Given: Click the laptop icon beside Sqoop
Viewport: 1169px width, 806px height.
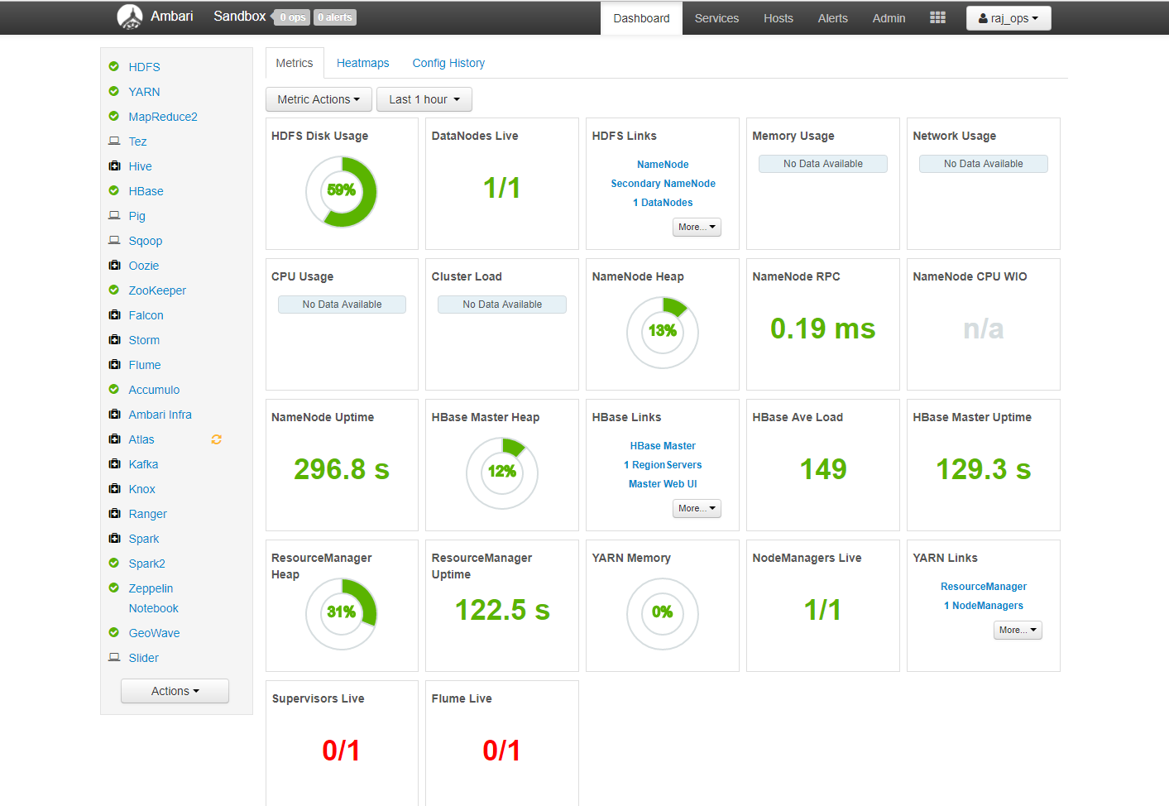Looking at the screenshot, I should (114, 240).
